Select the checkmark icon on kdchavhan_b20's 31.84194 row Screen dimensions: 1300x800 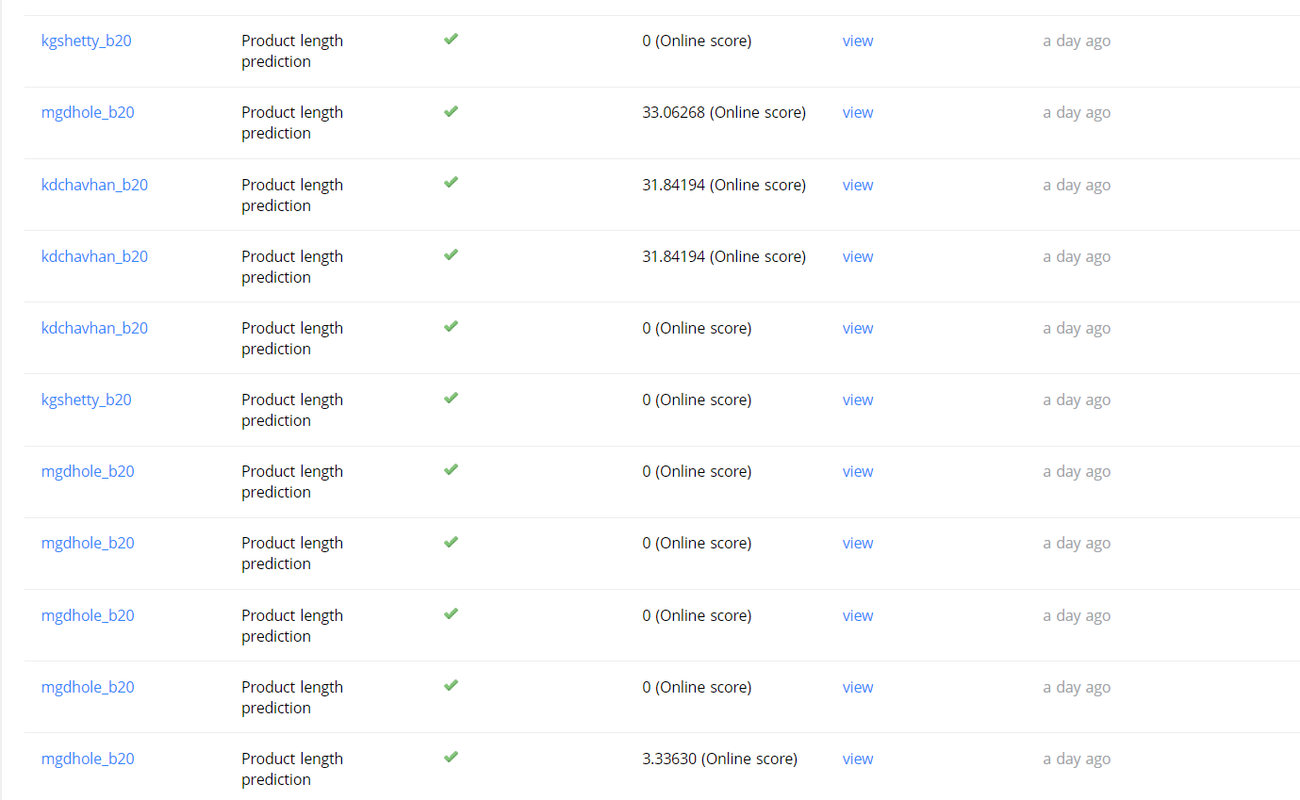pos(451,182)
